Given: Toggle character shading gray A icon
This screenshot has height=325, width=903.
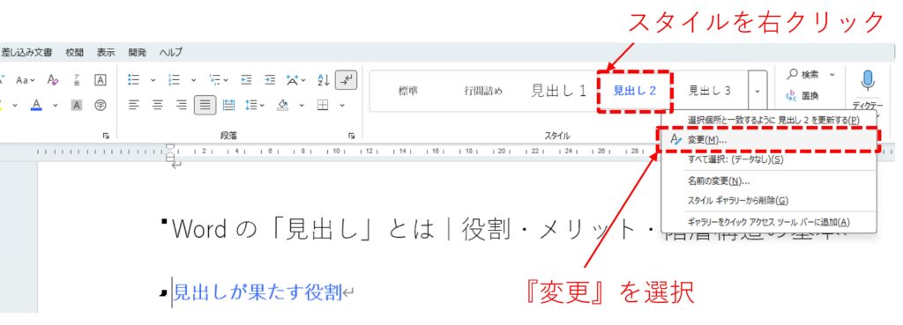Looking at the screenshot, I should pyautogui.click(x=77, y=106).
